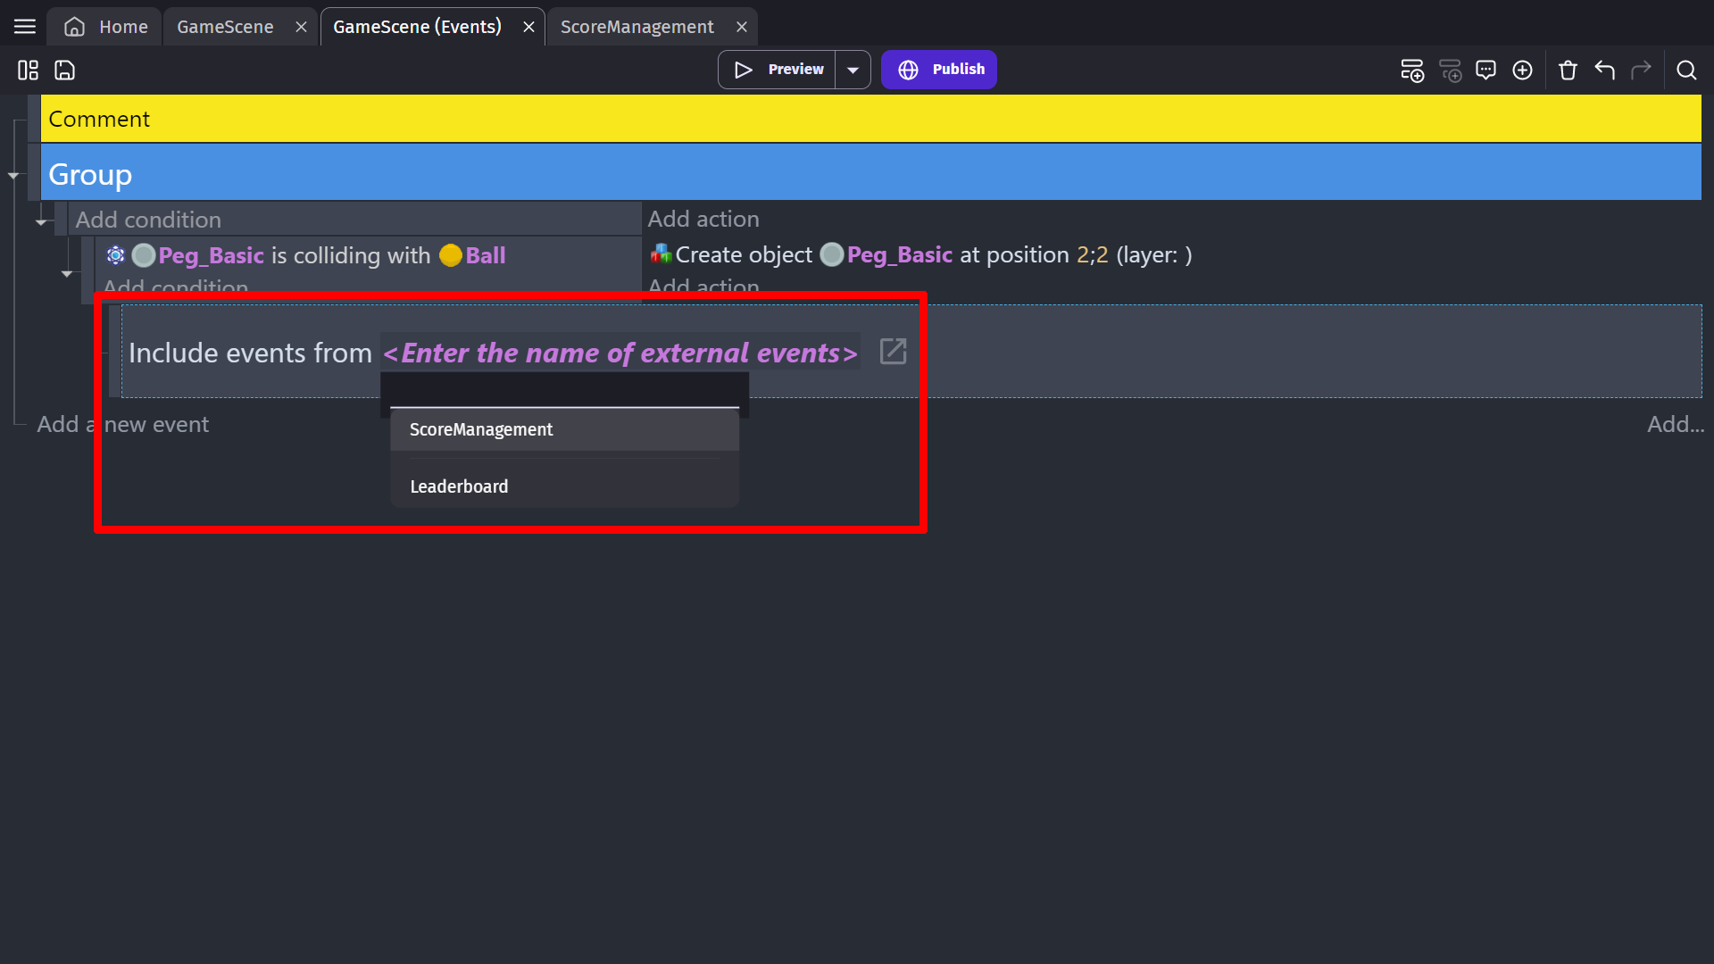Click the delete icon in toolbar
This screenshot has width=1714, height=964.
pyautogui.click(x=1568, y=70)
